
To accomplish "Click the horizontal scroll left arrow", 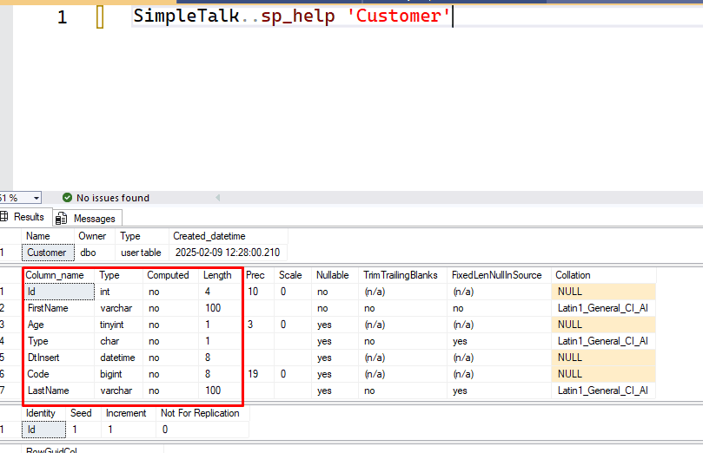I will tap(218, 197).
